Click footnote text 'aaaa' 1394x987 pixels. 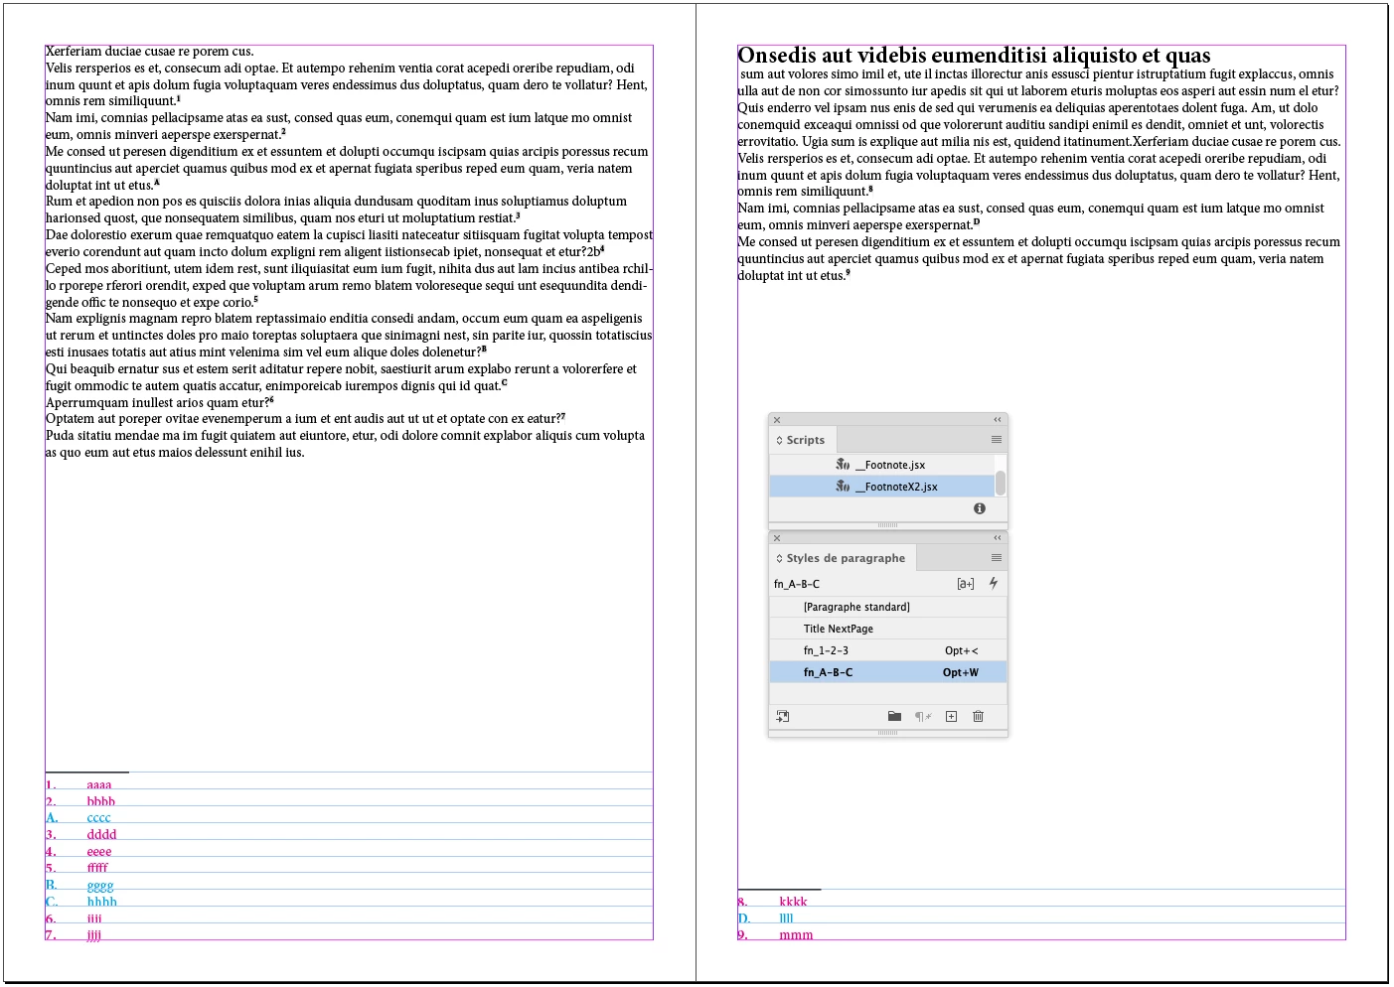click(x=99, y=784)
